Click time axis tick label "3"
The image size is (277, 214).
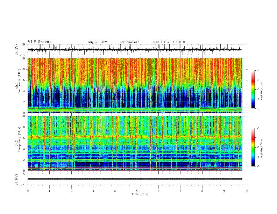[x=93, y=191]
